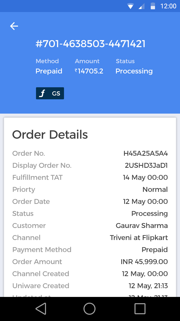Tap the ₹14705.2 amount value

89,71
